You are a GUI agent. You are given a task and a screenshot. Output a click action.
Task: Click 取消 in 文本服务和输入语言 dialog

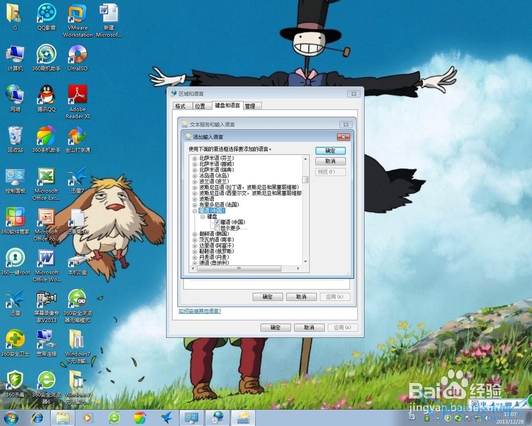[301, 297]
